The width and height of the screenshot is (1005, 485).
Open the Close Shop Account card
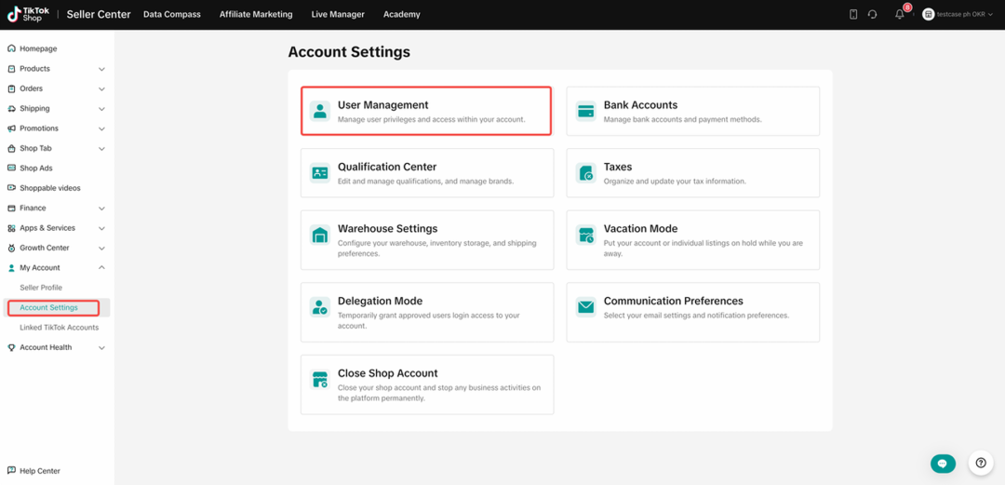point(426,384)
